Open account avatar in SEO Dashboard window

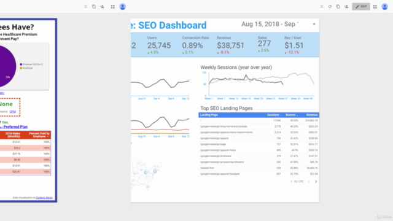coord(385,7)
